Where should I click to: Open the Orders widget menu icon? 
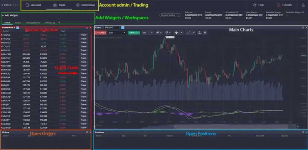click(x=87, y=132)
